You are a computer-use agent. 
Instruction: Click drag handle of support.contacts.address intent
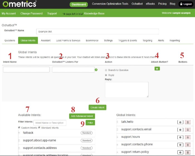coord(19,148)
